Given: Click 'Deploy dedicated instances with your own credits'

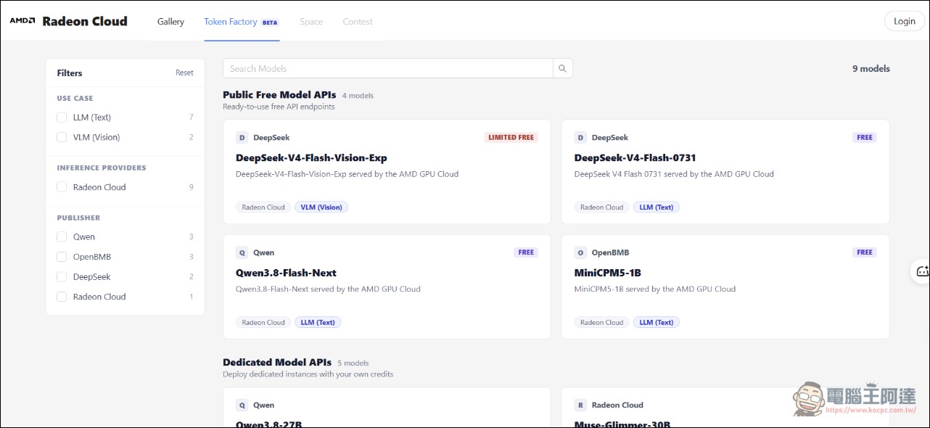Looking at the screenshot, I should click(308, 374).
